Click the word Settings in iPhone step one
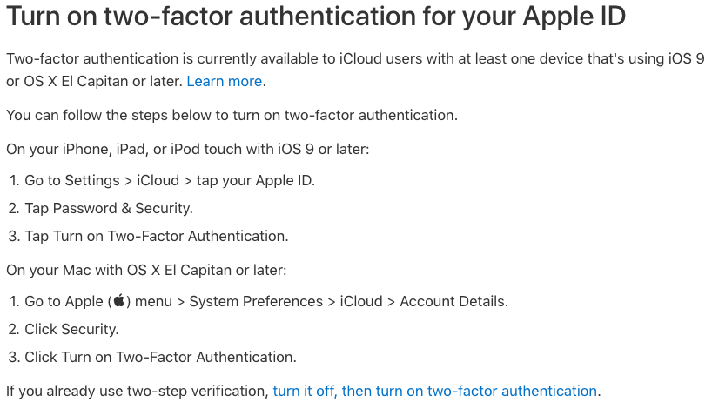This screenshot has height=409, width=712. [92, 181]
